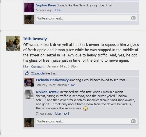Image resolution: width=146 pixels, height=137 pixels.
Task: Focus the upper Write a comment field
Action: tap(87, 18)
